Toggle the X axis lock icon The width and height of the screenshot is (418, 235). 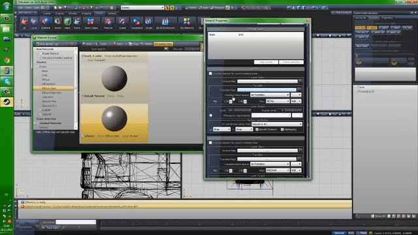(x=167, y=8)
